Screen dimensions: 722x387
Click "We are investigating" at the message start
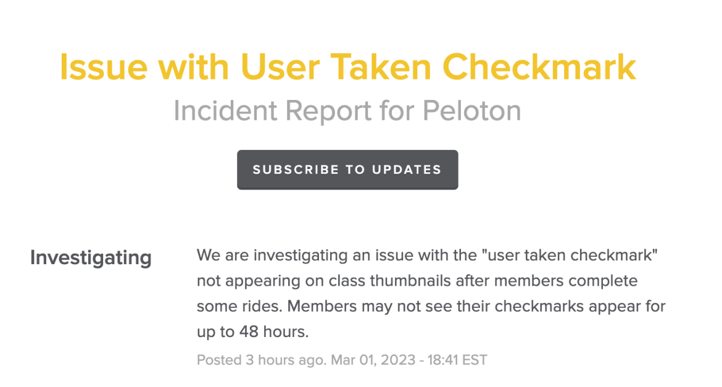click(272, 255)
